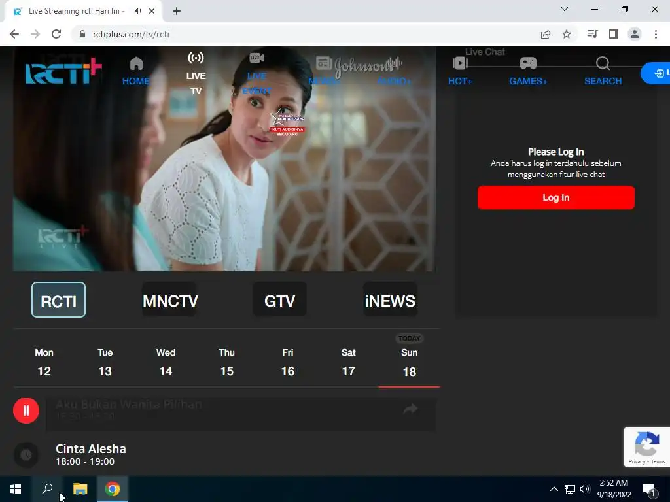The image size is (670, 502).
Task: Open Windows taskbar search
Action: click(47, 489)
